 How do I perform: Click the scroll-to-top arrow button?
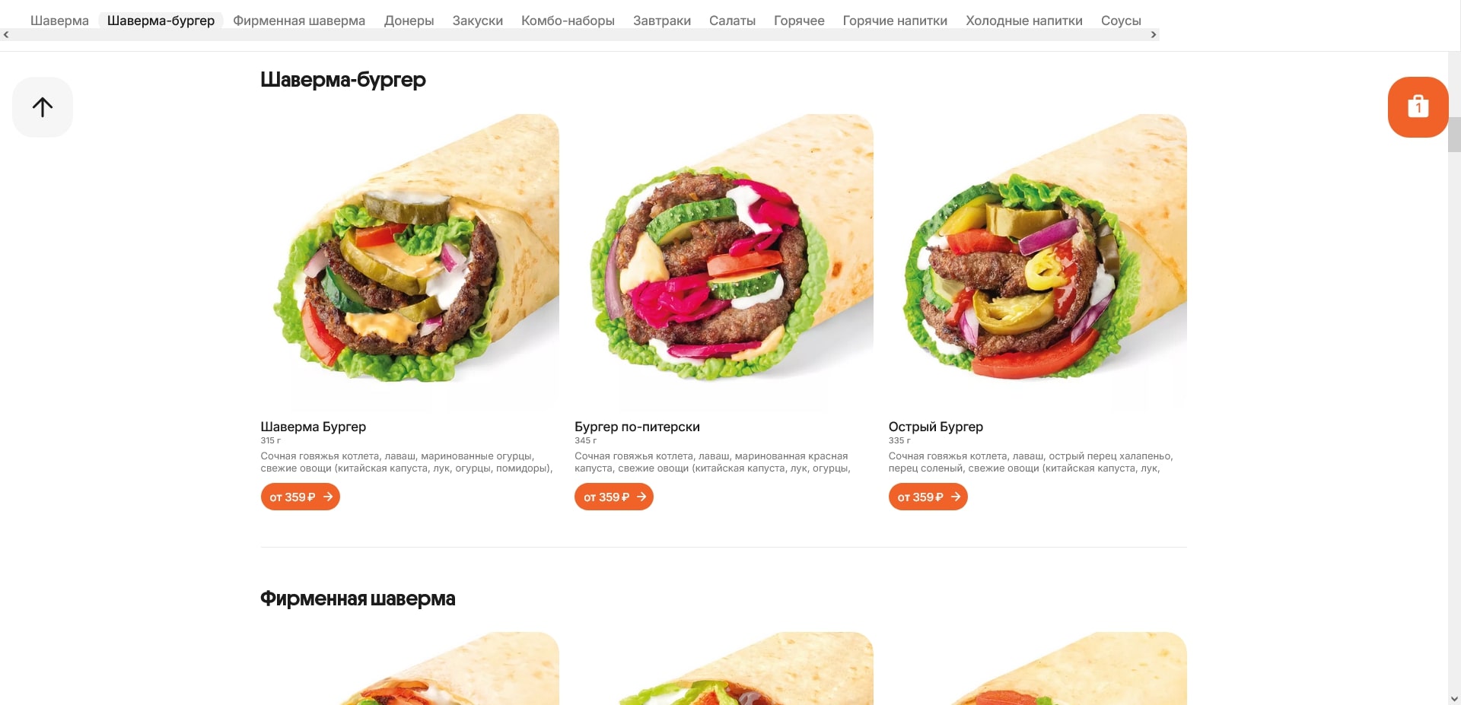(43, 107)
